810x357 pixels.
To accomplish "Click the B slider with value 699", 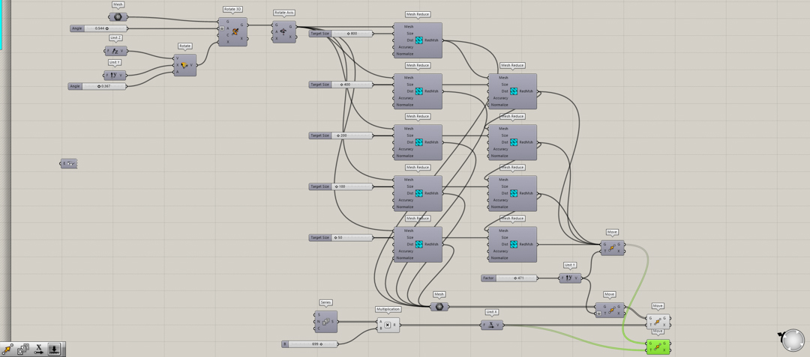I will (x=313, y=344).
